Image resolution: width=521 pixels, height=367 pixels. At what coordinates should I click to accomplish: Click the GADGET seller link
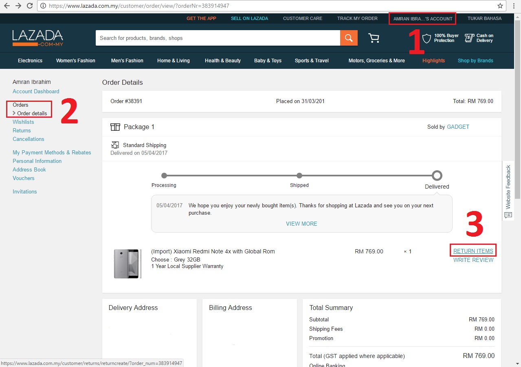458,127
